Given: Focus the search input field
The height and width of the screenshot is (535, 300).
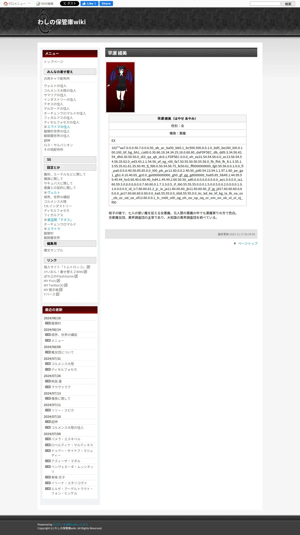Looking at the screenshot, I should [x=265, y=3].
